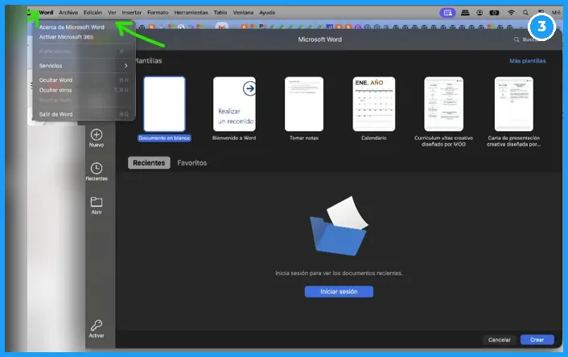Image resolution: width=568 pixels, height=357 pixels.
Task: Open the Ver menu
Action: [112, 12]
